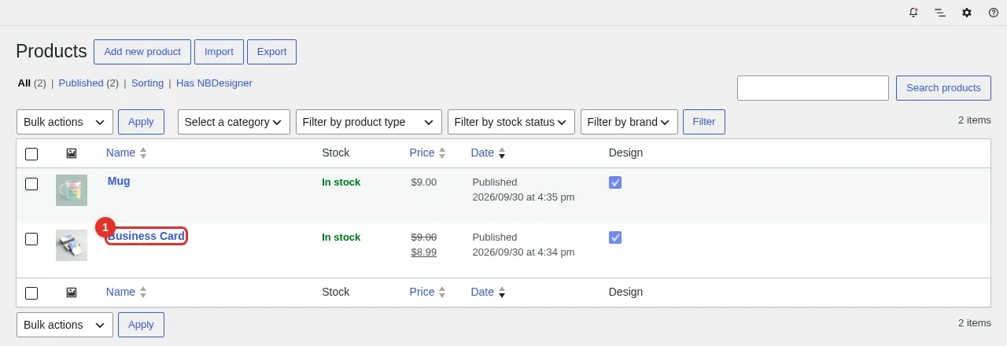Open the top Bulk actions dropdown
This screenshot has height=346, width=1007.
[x=65, y=122]
